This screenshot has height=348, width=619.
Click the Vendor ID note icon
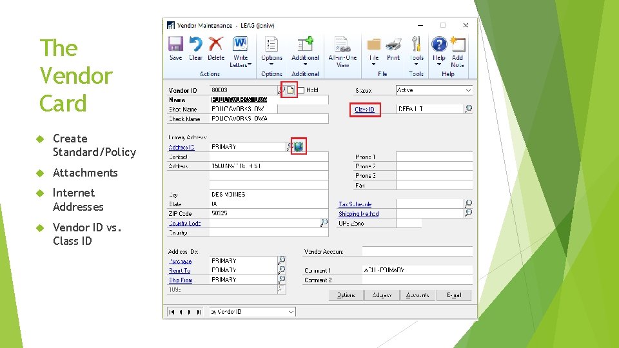(x=290, y=90)
